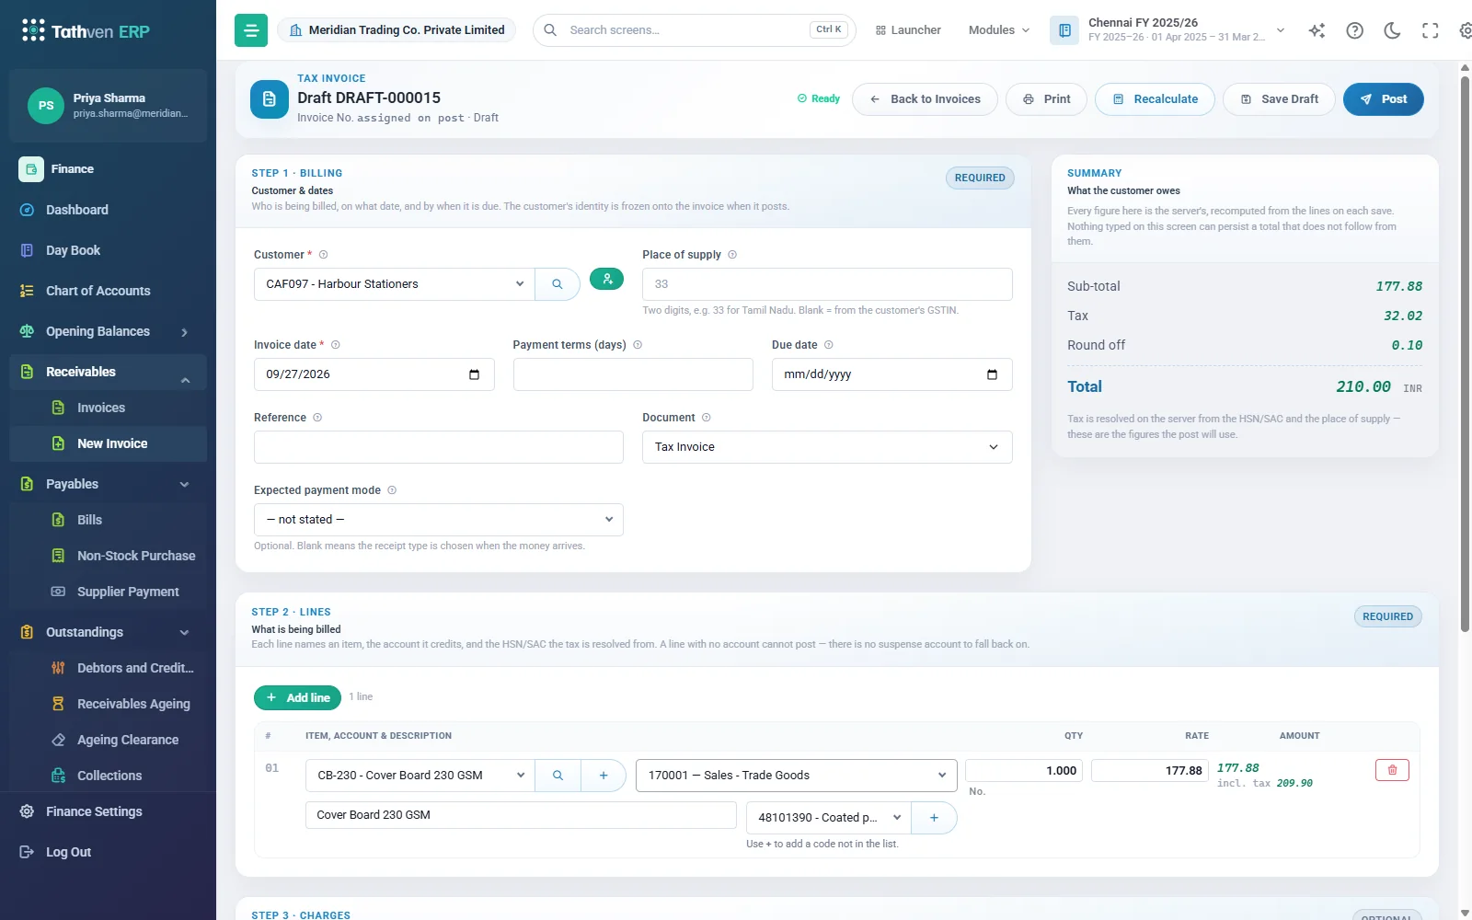
Task: Open HSN code dropdown 48101390
Action: [829, 817]
